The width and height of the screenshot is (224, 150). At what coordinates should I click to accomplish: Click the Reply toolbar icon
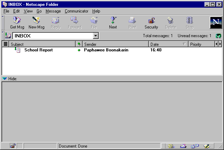[x=56, y=20]
